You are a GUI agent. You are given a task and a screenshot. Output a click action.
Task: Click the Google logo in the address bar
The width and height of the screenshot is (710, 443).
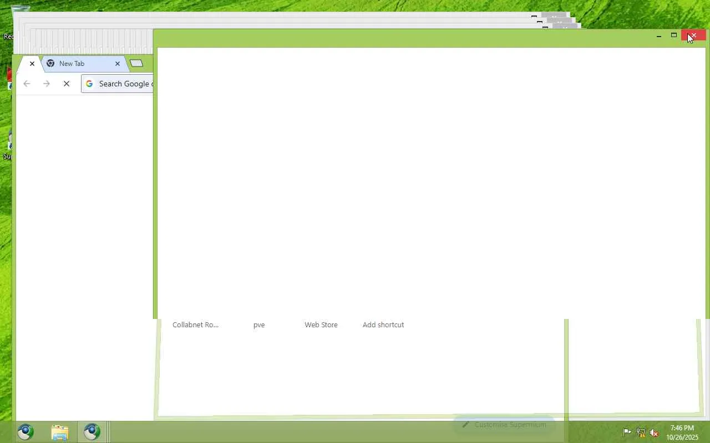click(89, 84)
